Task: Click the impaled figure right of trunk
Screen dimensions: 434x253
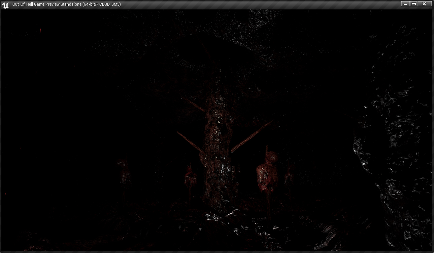Action: (x=267, y=171)
